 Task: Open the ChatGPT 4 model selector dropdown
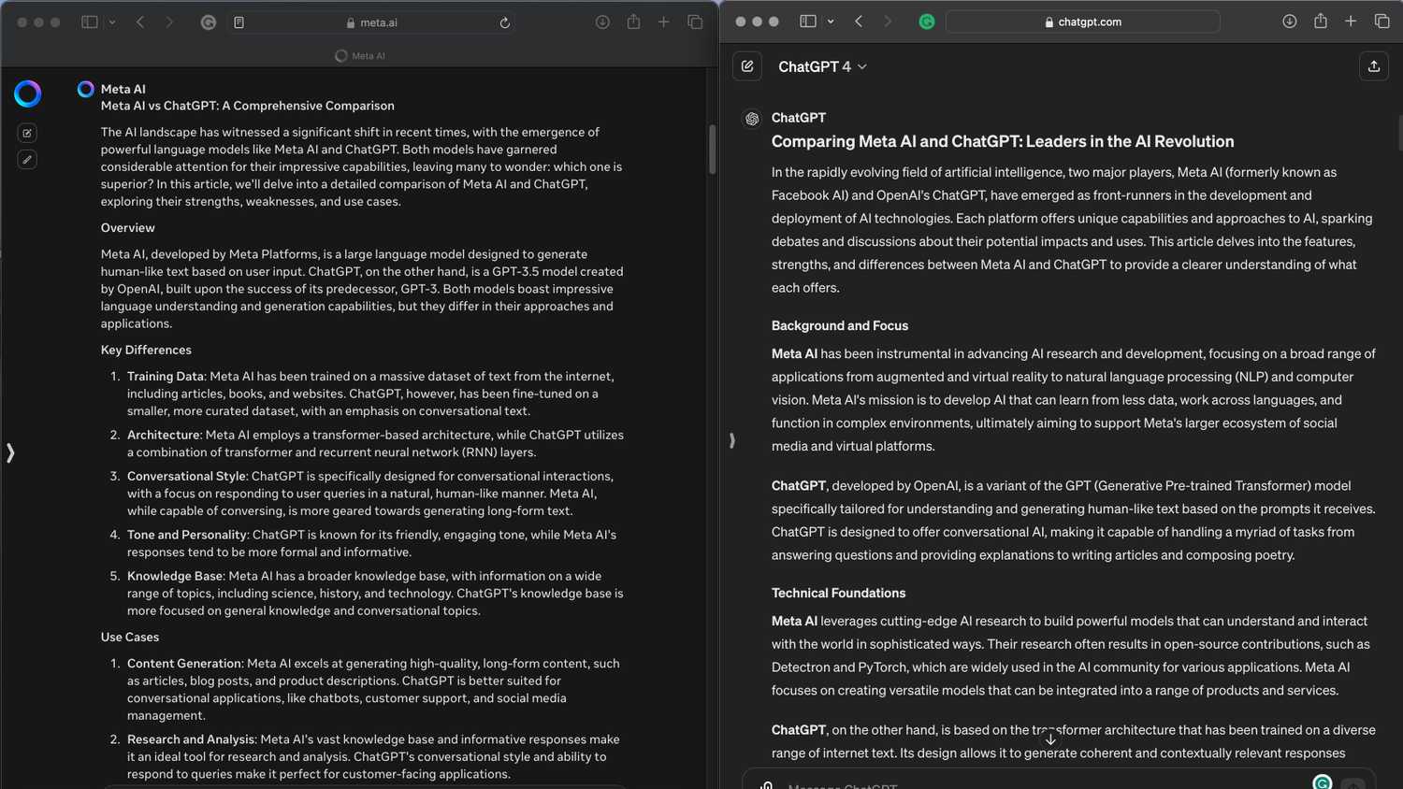(822, 67)
